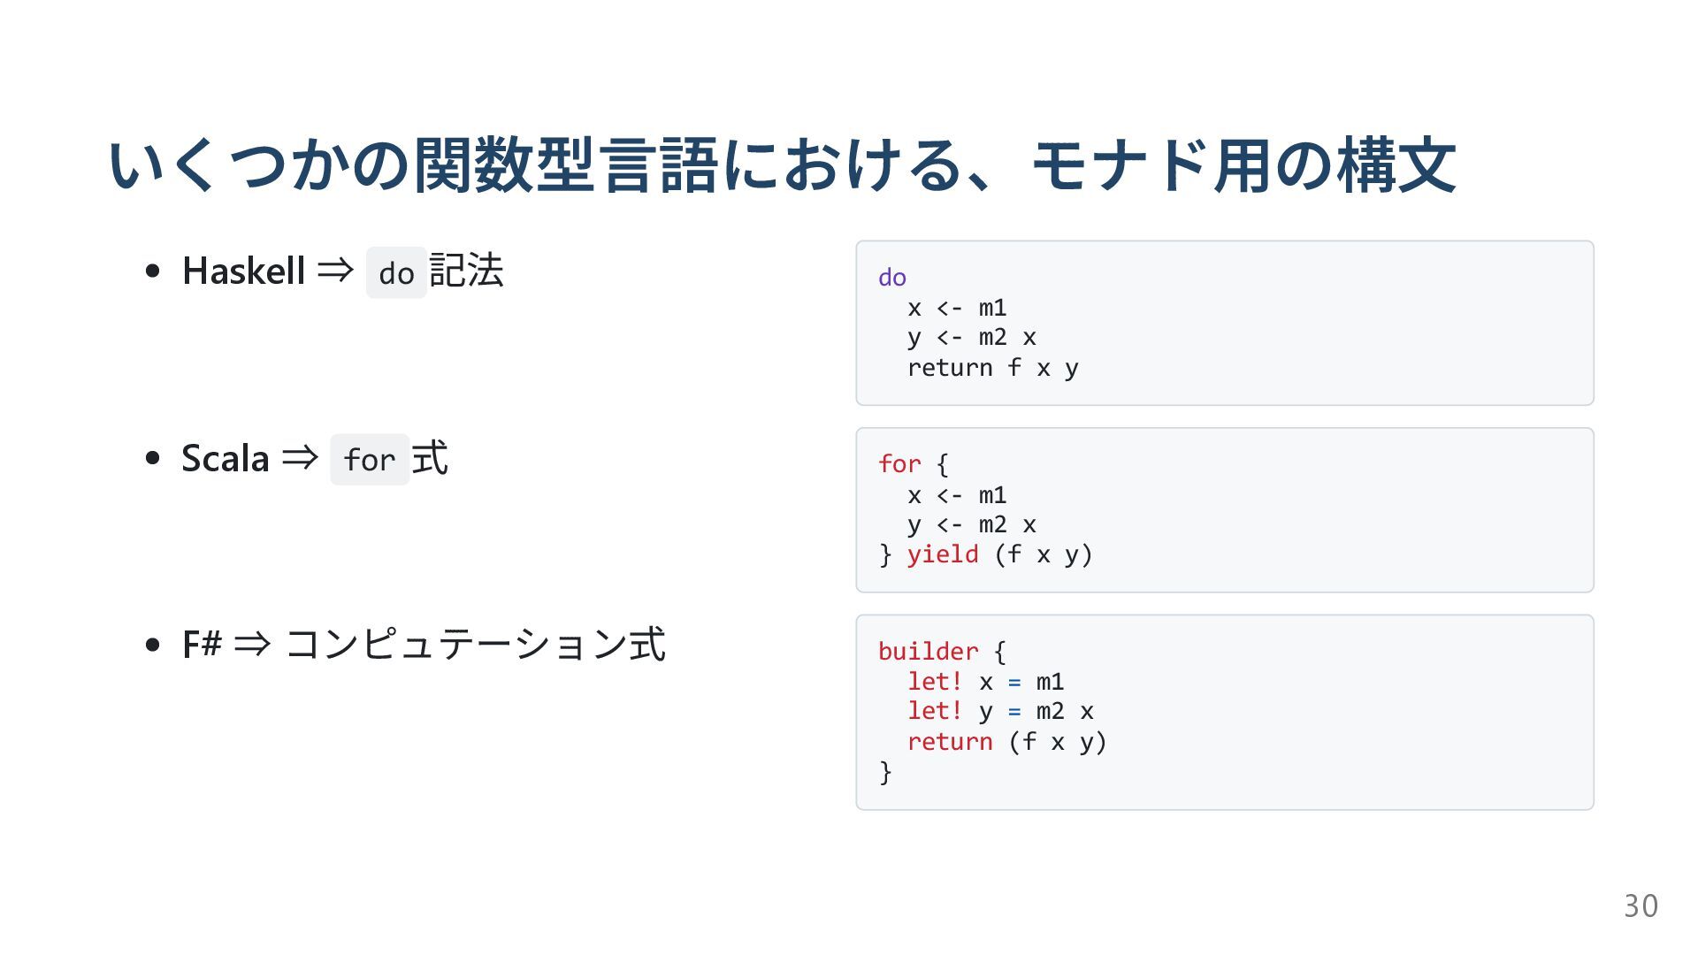Select the F# bullet label

point(202,644)
